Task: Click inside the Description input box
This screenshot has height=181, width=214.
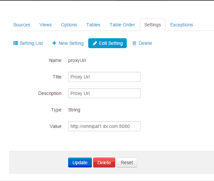Action: point(104,93)
